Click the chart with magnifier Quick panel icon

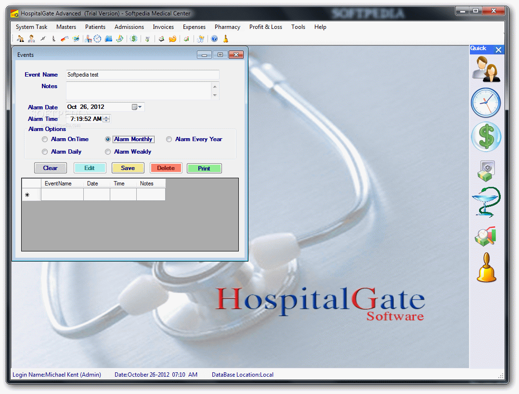(x=485, y=236)
